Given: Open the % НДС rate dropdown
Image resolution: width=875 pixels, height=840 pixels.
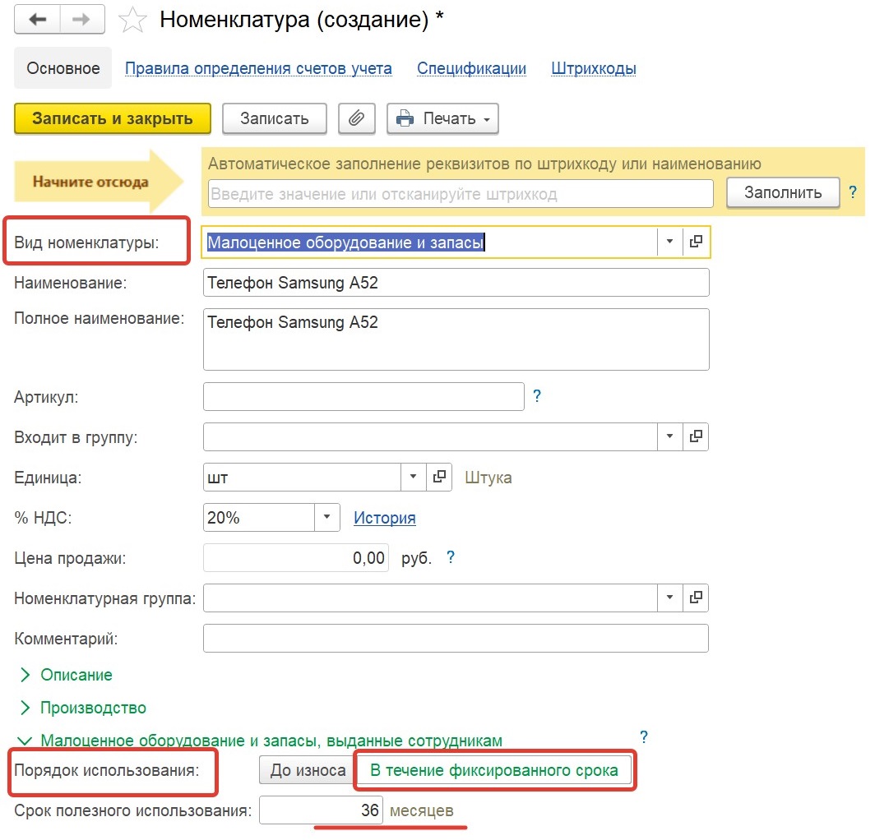Looking at the screenshot, I should coord(327,517).
